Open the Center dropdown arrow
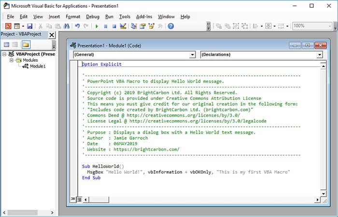Image resolution: width=338 pixels, height=217 pixels. coord(274,26)
